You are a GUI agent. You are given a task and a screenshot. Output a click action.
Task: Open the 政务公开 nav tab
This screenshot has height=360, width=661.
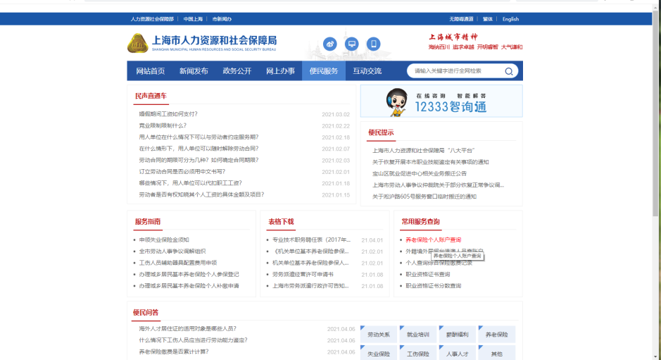coord(237,71)
